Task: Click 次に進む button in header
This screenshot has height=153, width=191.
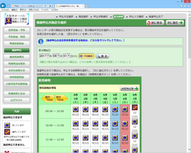Action: pos(175,23)
